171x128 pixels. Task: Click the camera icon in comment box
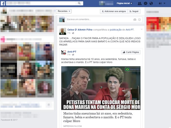point(135,20)
